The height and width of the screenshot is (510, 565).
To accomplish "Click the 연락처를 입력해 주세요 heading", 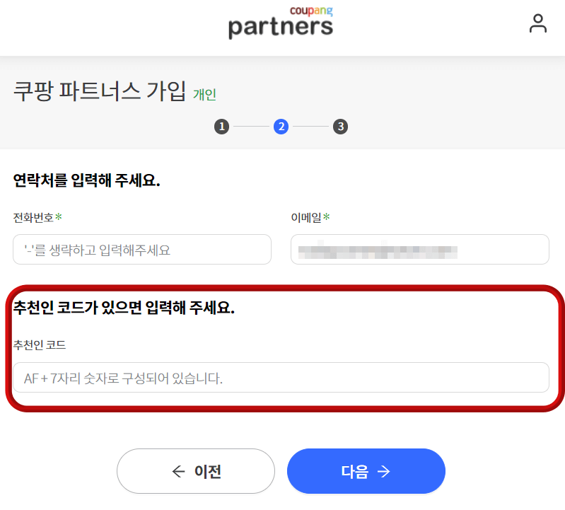I will (x=86, y=180).
